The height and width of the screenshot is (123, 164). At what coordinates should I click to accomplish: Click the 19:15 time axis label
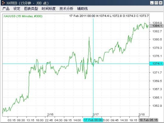133,120
